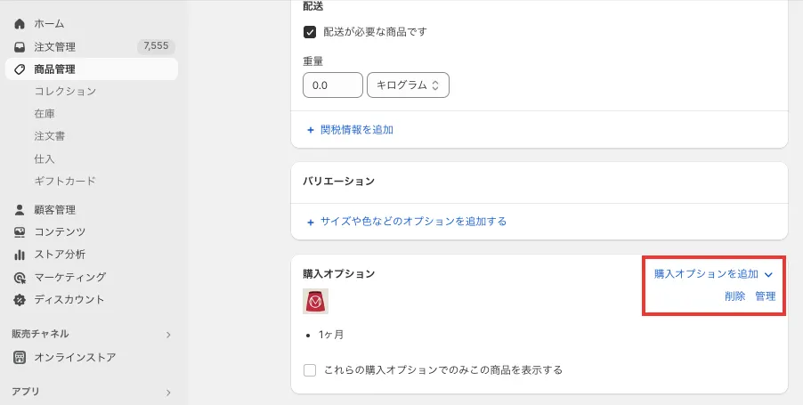Image resolution: width=803 pixels, height=405 pixels.
Task: Open the コレクション submenu item
Action: pyautogui.click(x=65, y=92)
